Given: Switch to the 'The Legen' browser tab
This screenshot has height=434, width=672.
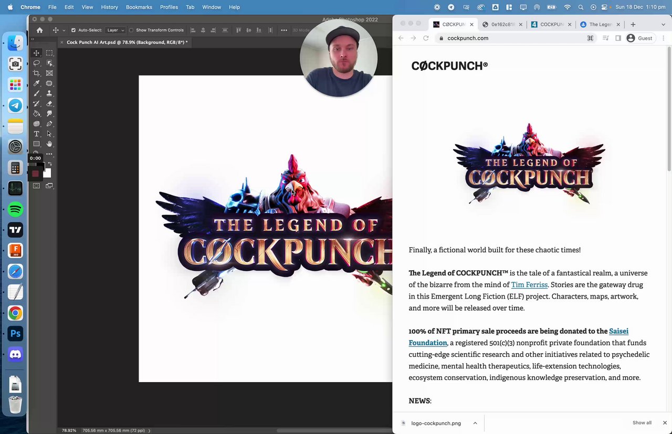Looking at the screenshot, I should [600, 24].
